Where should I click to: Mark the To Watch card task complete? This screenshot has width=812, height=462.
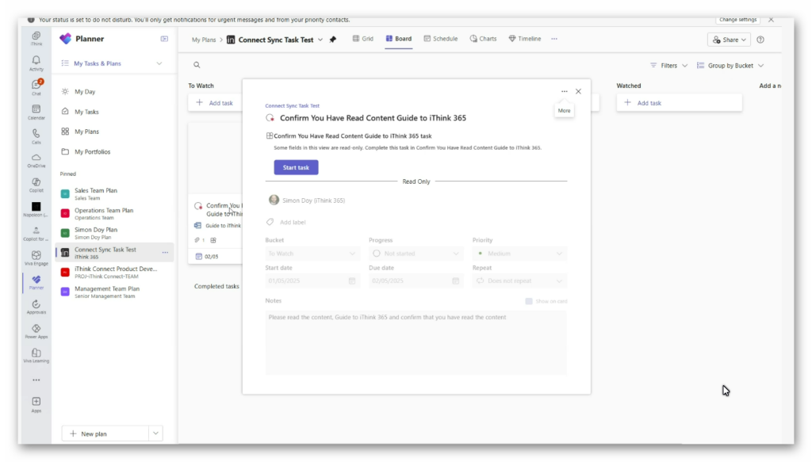[x=197, y=206]
